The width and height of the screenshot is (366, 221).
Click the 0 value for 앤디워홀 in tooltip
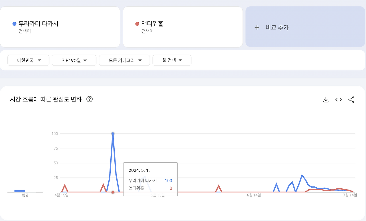tap(171, 188)
